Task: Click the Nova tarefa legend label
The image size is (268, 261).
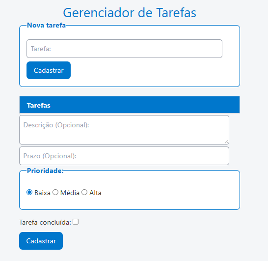Action: tap(46, 26)
